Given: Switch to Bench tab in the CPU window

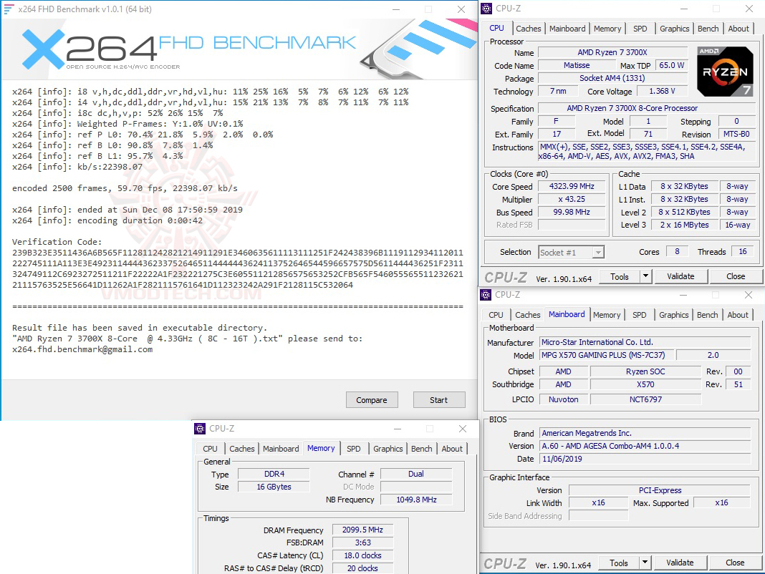Looking at the screenshot, I should [x=708, y=29].
